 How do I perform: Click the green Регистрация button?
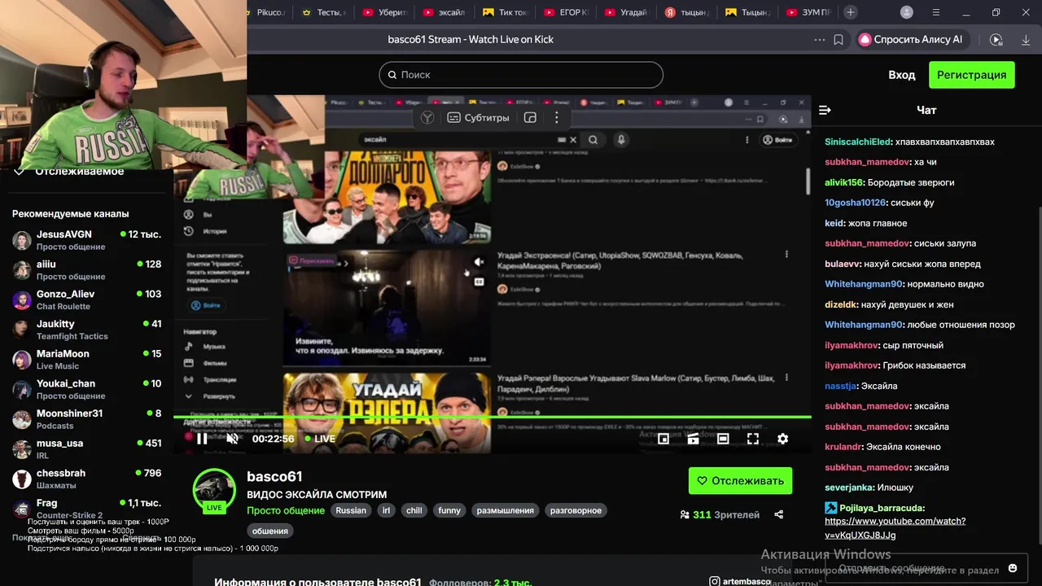point(971,75)
